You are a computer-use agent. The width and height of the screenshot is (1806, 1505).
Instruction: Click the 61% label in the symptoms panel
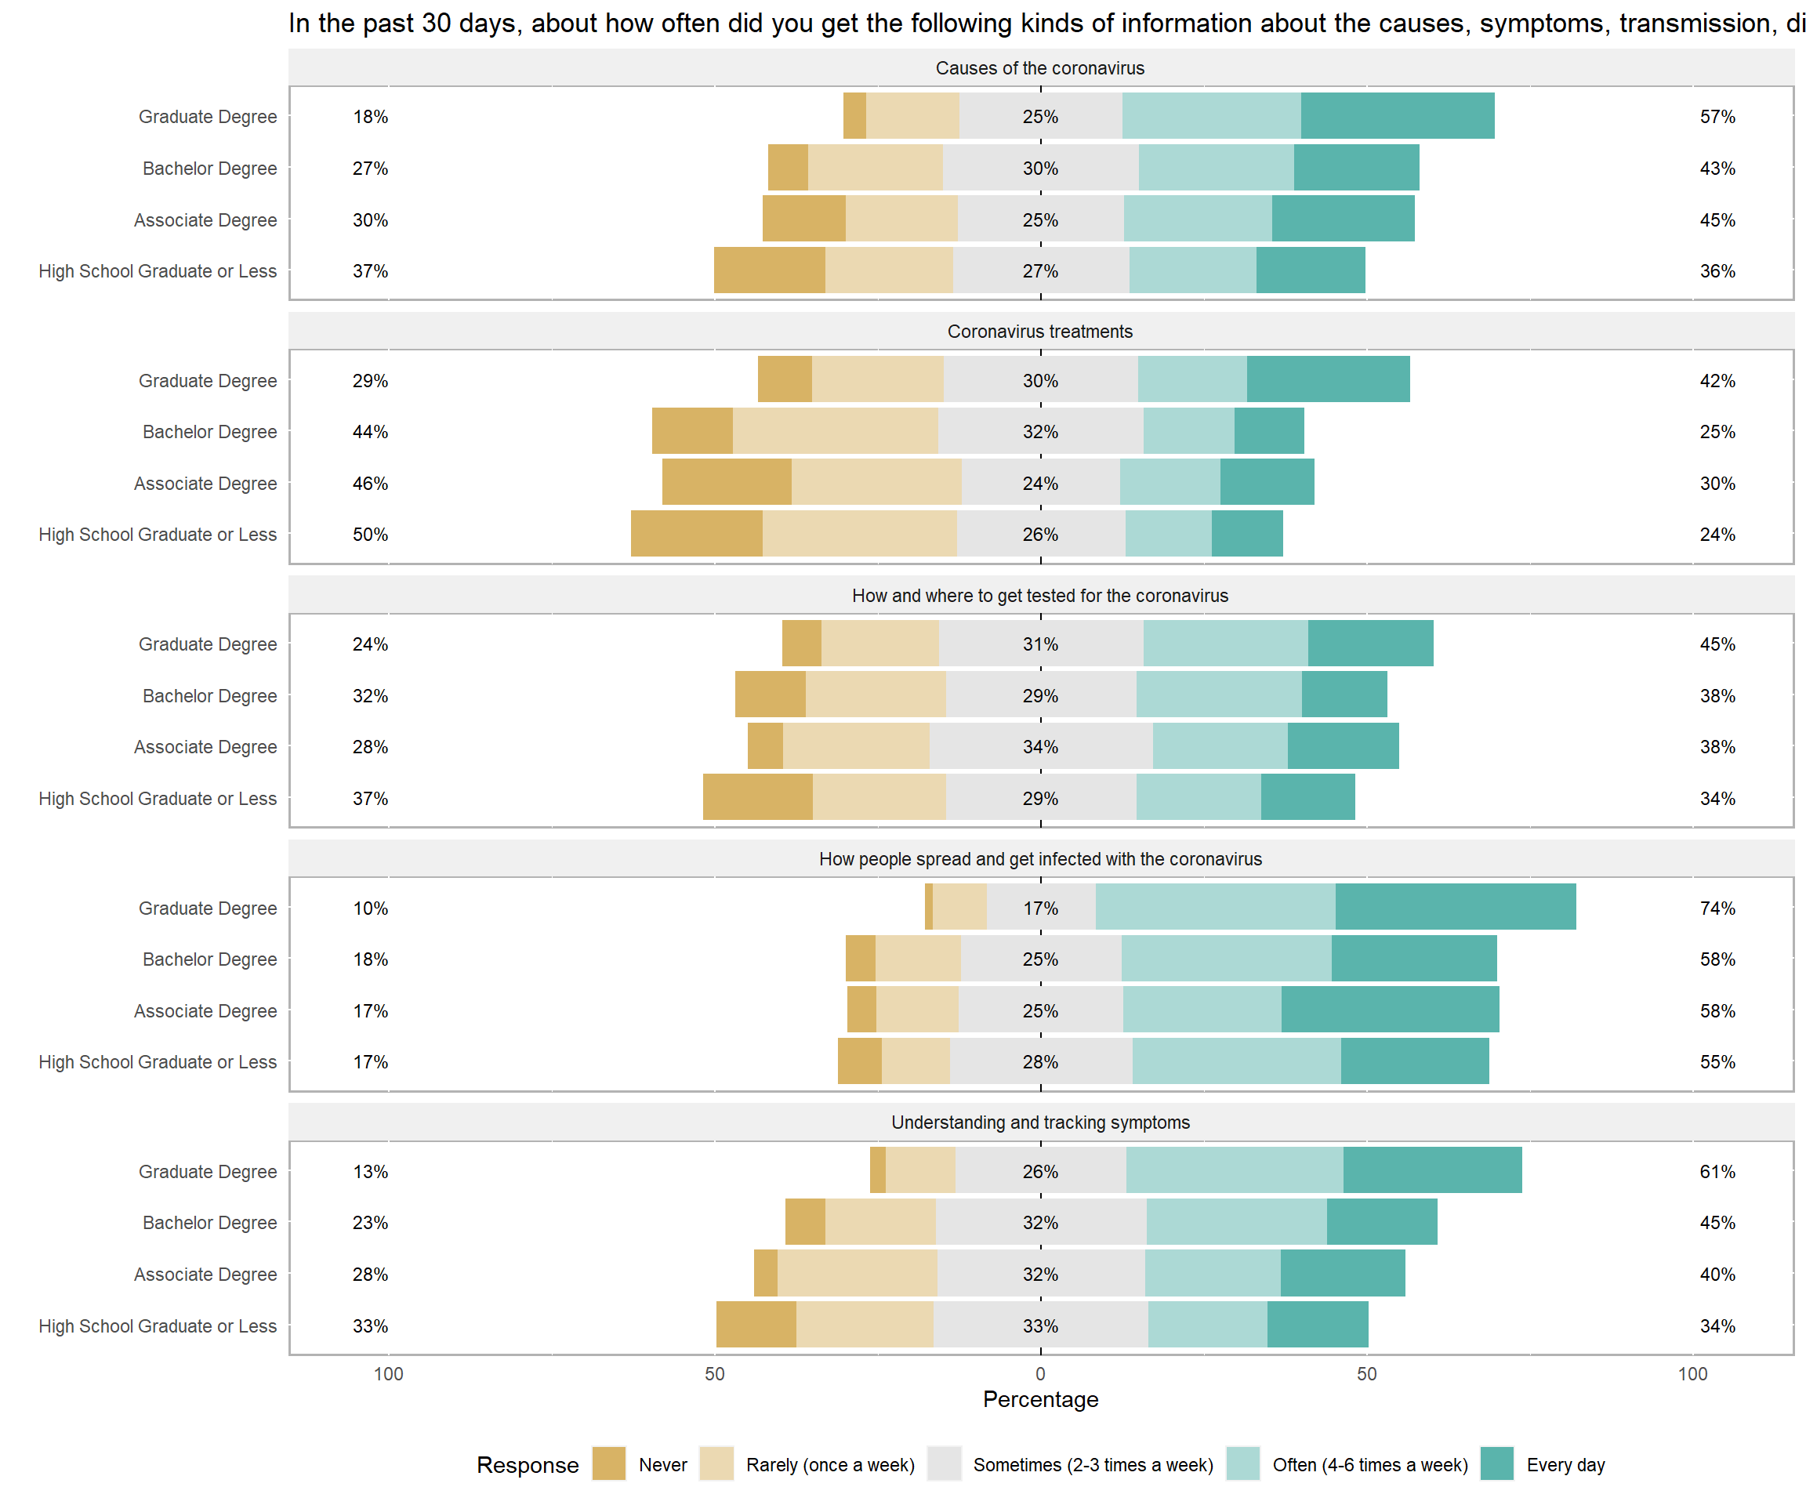coord(1717,1172)
